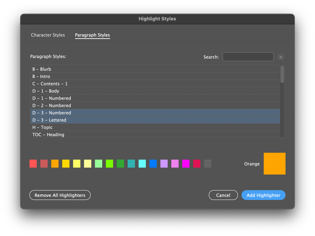
Task: Select the dark gray color swatch
Action: click(x=207, y=164)
